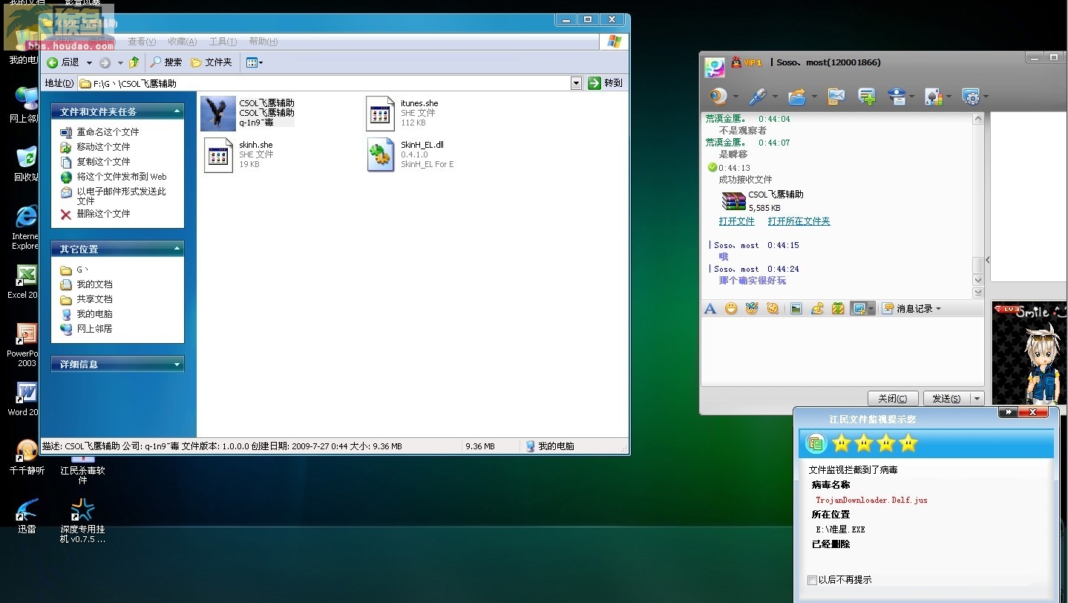Click Search (搜索) in Explorer toolbar
This screenshot has width=1068, height=603.
[166, 62]
